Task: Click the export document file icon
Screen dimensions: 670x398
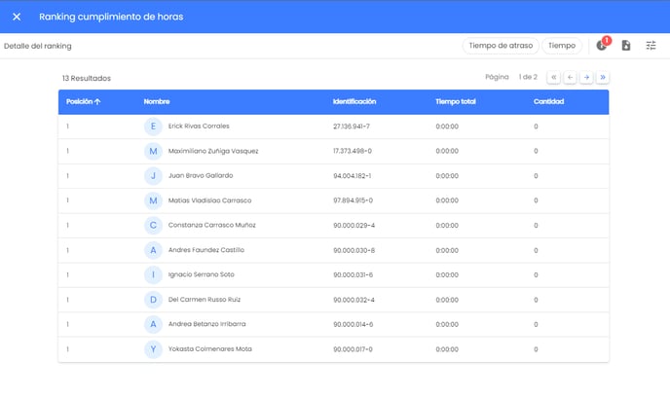Action: pos(626,46)
